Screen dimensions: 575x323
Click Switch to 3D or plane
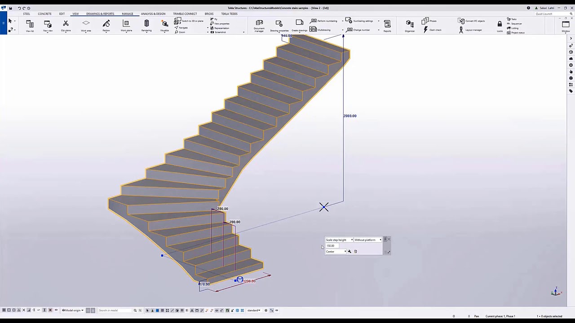(189, 21)
